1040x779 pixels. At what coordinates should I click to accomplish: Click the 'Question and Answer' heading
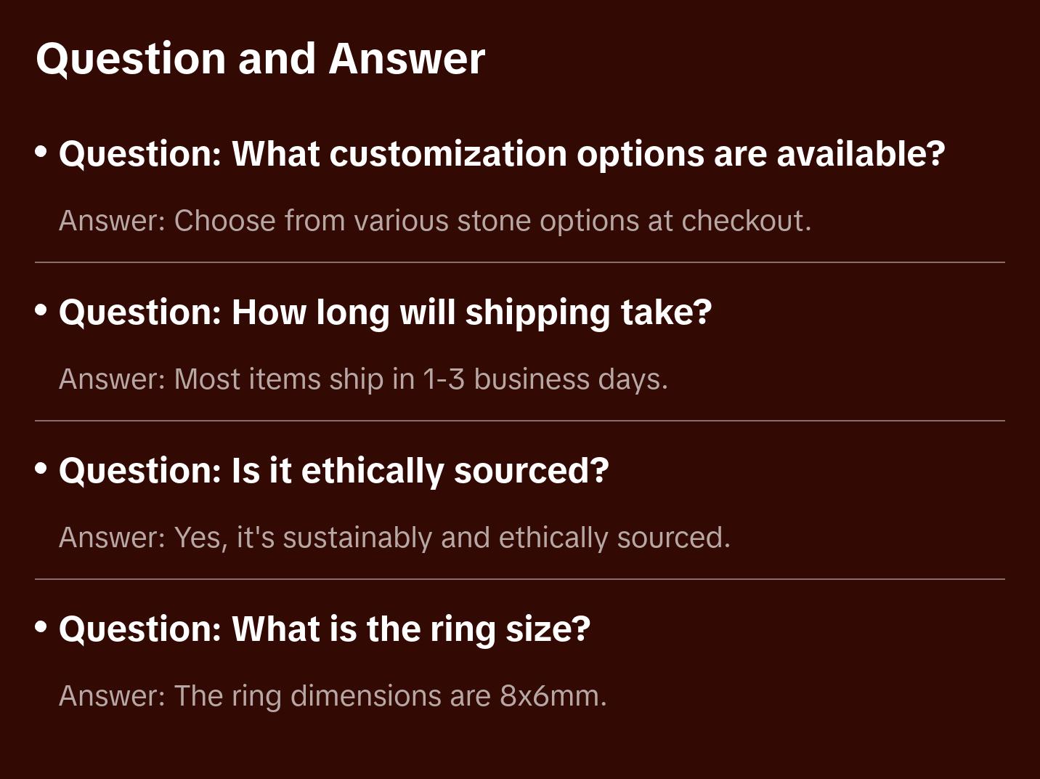click(260, 59)
